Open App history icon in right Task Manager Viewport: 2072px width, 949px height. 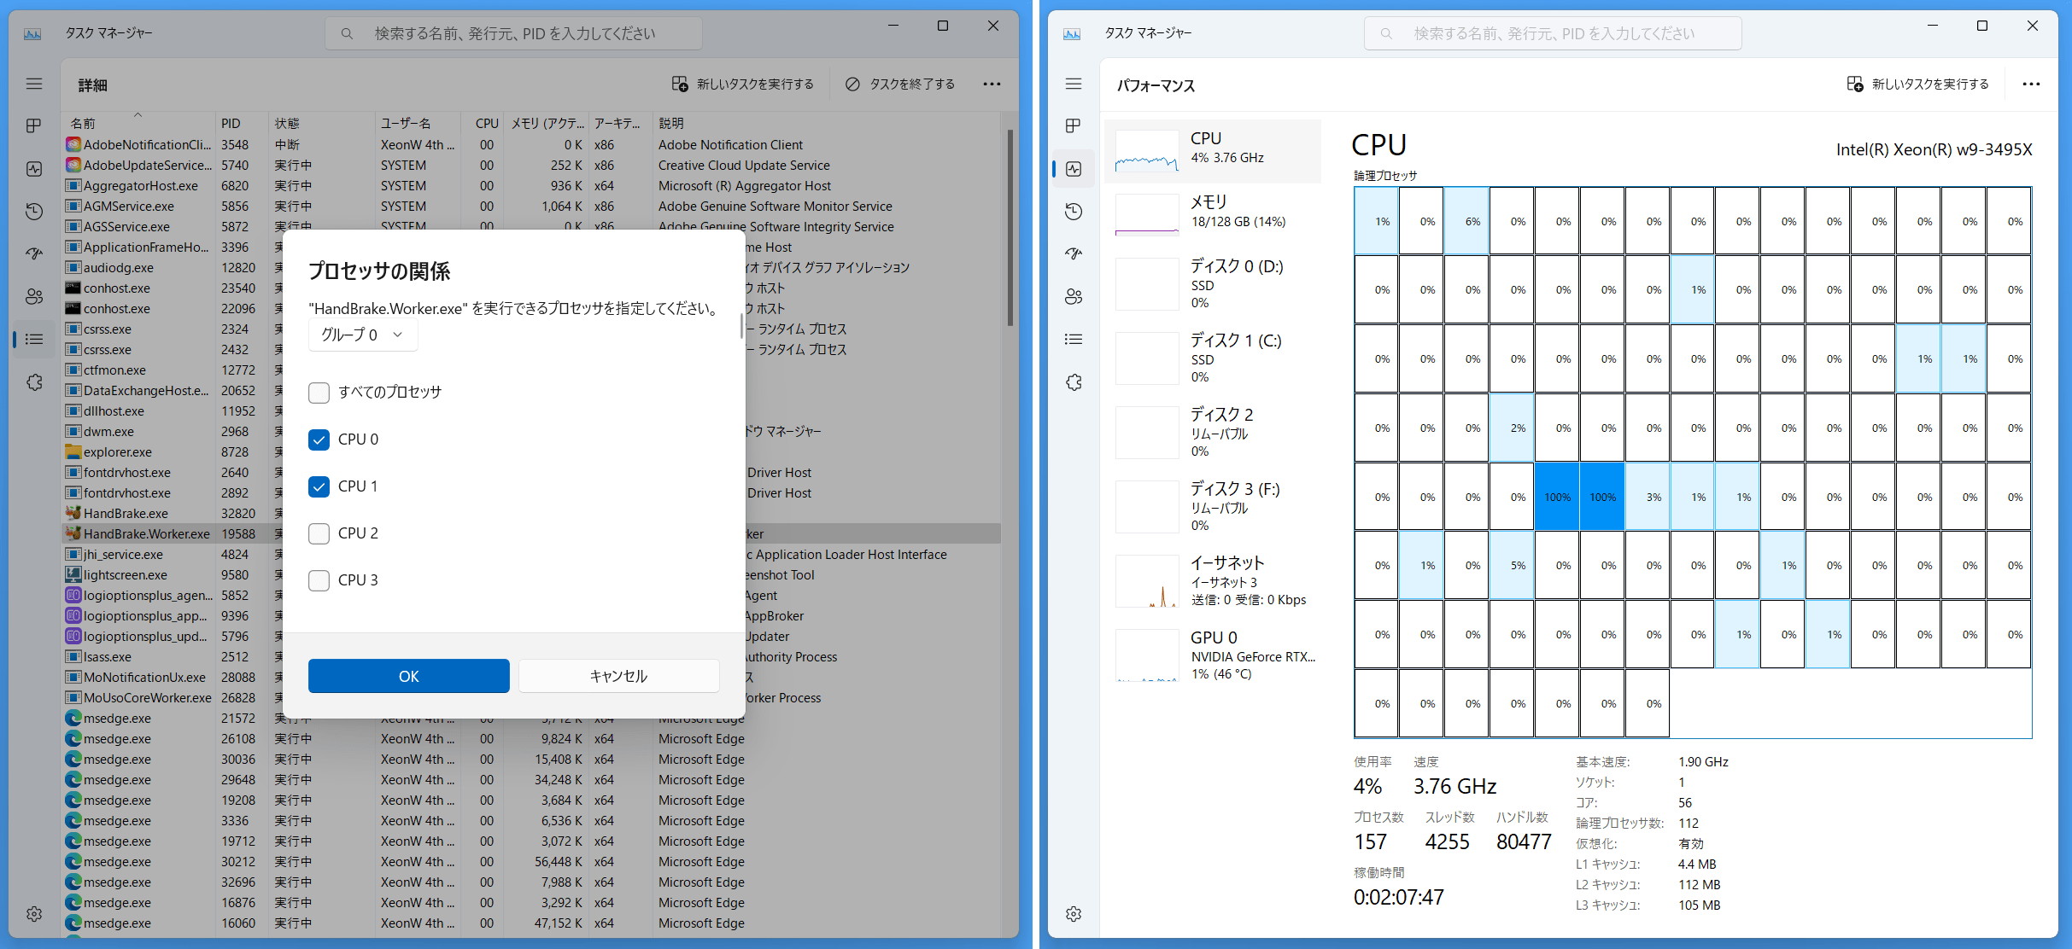1074,212
